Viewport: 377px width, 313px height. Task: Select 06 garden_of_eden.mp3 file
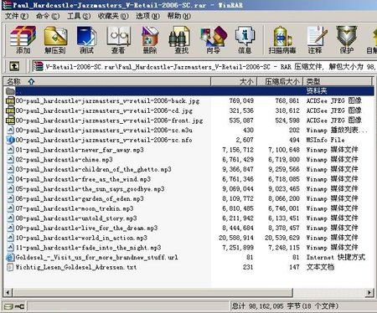pos(80,198)
